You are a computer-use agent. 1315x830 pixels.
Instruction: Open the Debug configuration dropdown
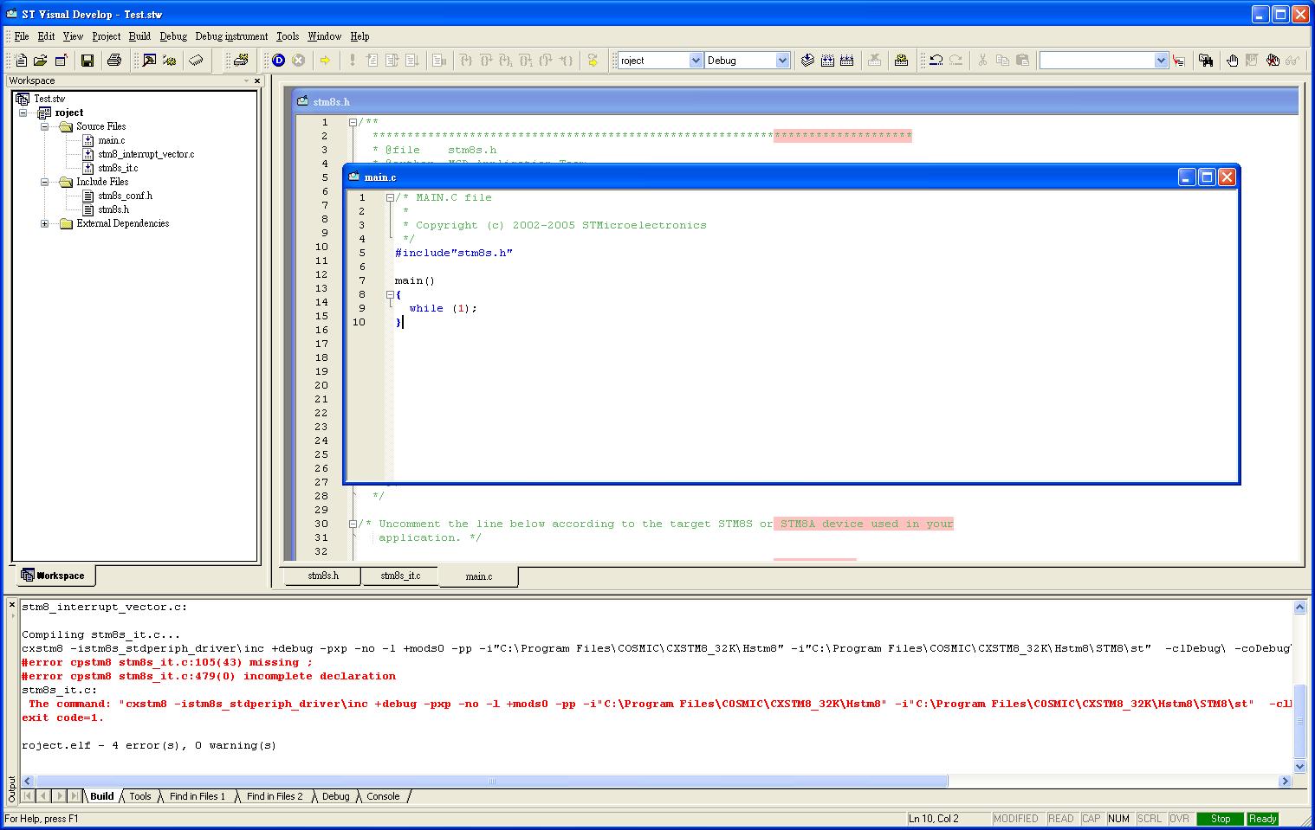(782, 61)
